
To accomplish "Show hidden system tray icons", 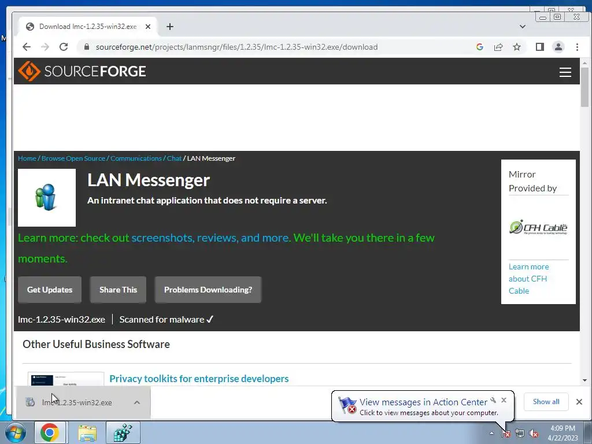I will tap(491, 433).
